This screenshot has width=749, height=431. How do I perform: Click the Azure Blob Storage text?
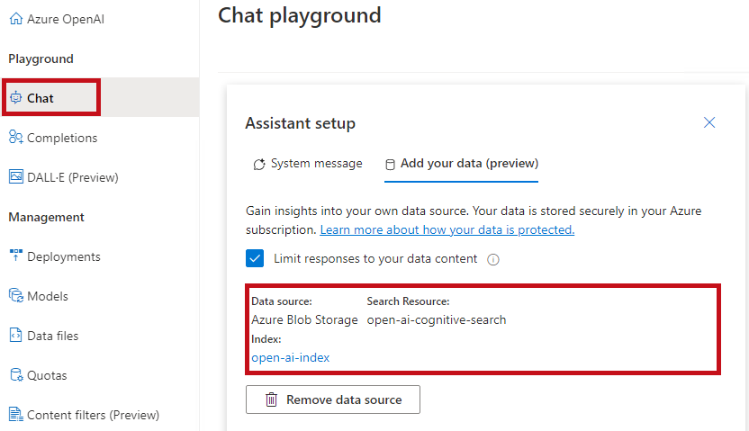304,319
